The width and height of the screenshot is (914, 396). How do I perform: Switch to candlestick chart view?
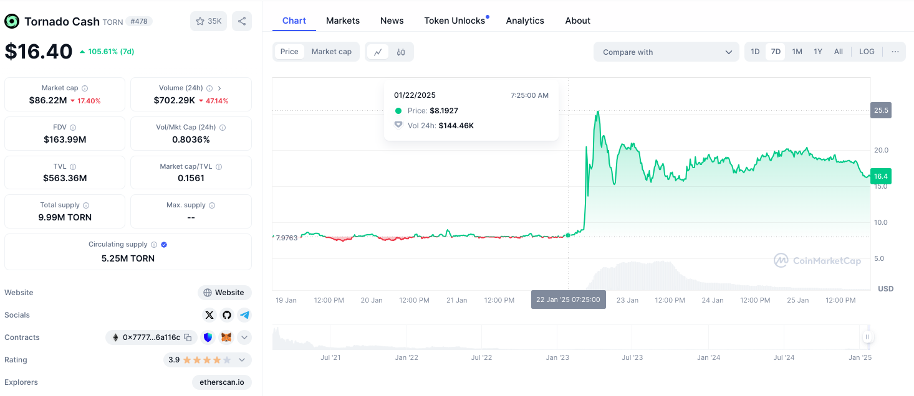tap(401, 52)
